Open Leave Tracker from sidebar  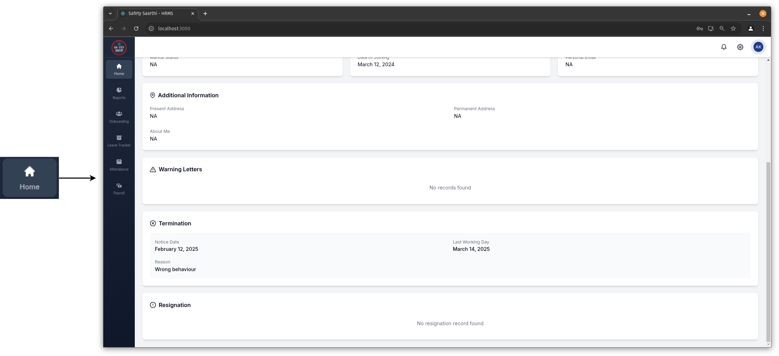(x=119, y=141)
